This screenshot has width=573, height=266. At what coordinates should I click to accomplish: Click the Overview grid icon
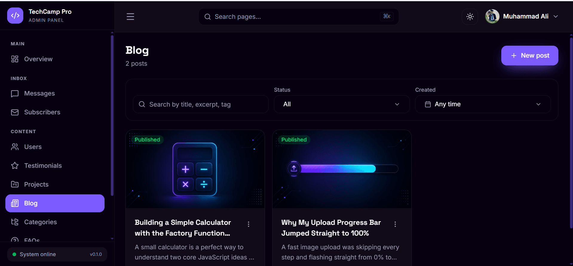(x=15, y=59)
